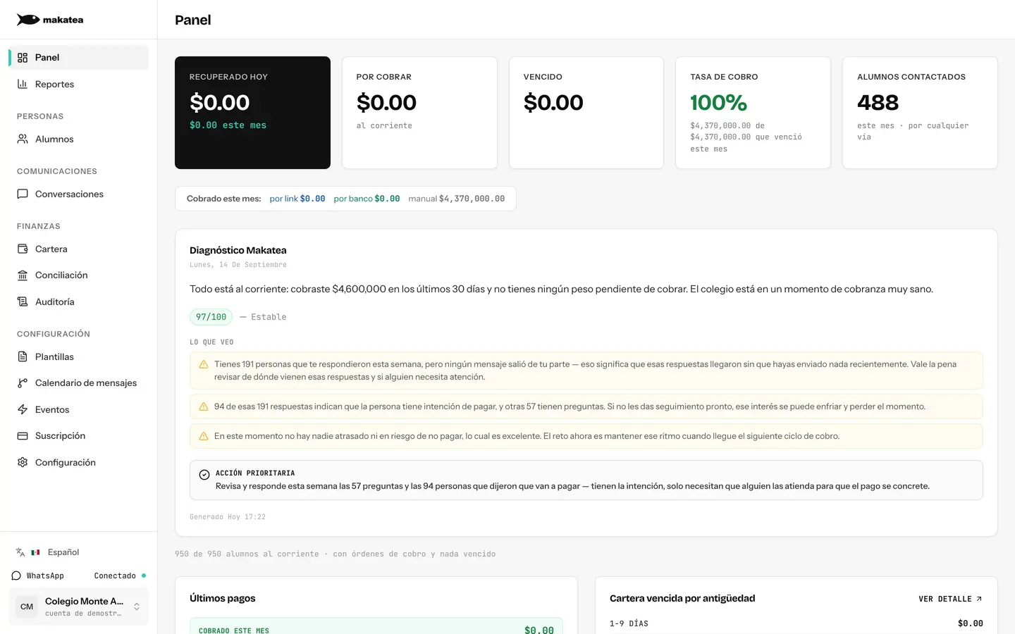Go to Reportes in the sidebar
Viewport: 1015px width, 634px height.
pos(79,84)
